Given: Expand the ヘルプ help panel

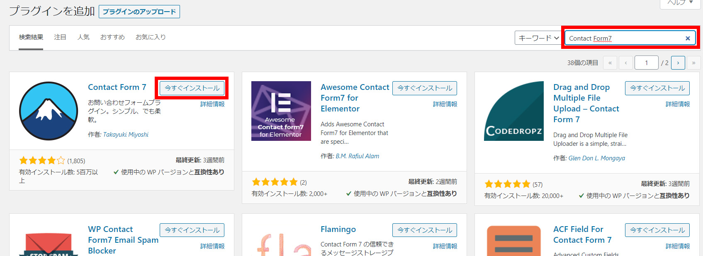Looking at the screenshot, I should 680,2.
